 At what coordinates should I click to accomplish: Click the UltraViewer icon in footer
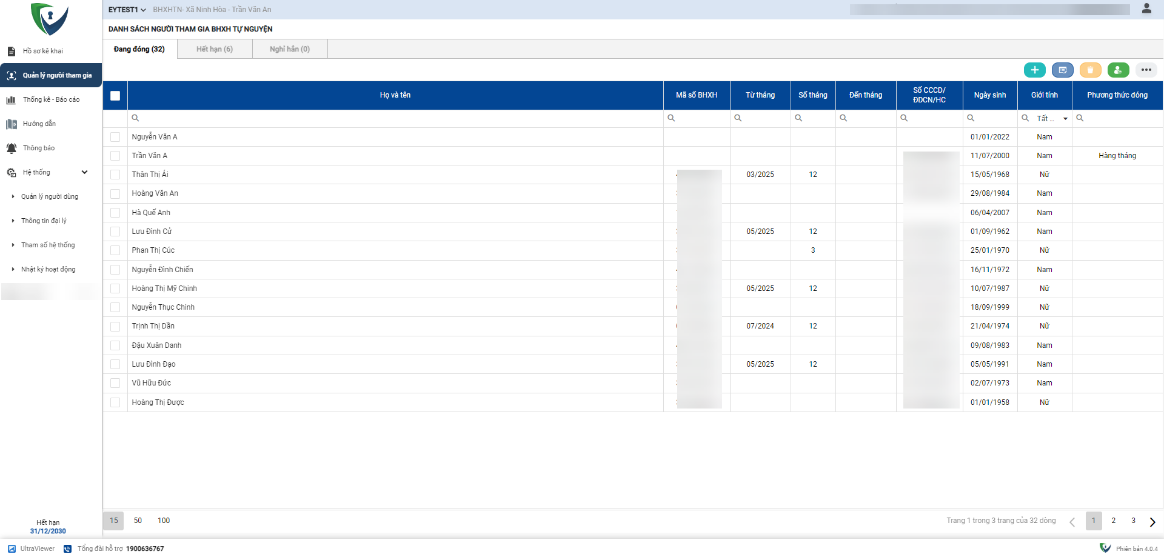pyautogui.click(x=12, y=549)
